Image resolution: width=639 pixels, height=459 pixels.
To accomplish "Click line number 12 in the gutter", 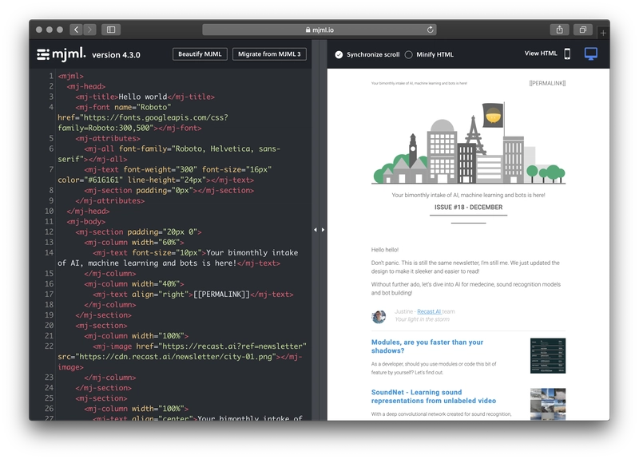I will click(x=49, y=231).
